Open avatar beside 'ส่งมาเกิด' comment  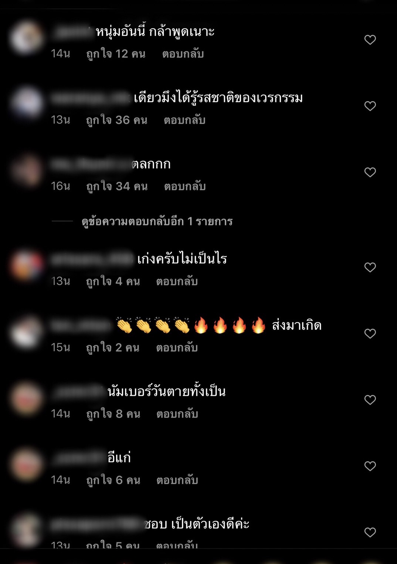click(26, 332)
